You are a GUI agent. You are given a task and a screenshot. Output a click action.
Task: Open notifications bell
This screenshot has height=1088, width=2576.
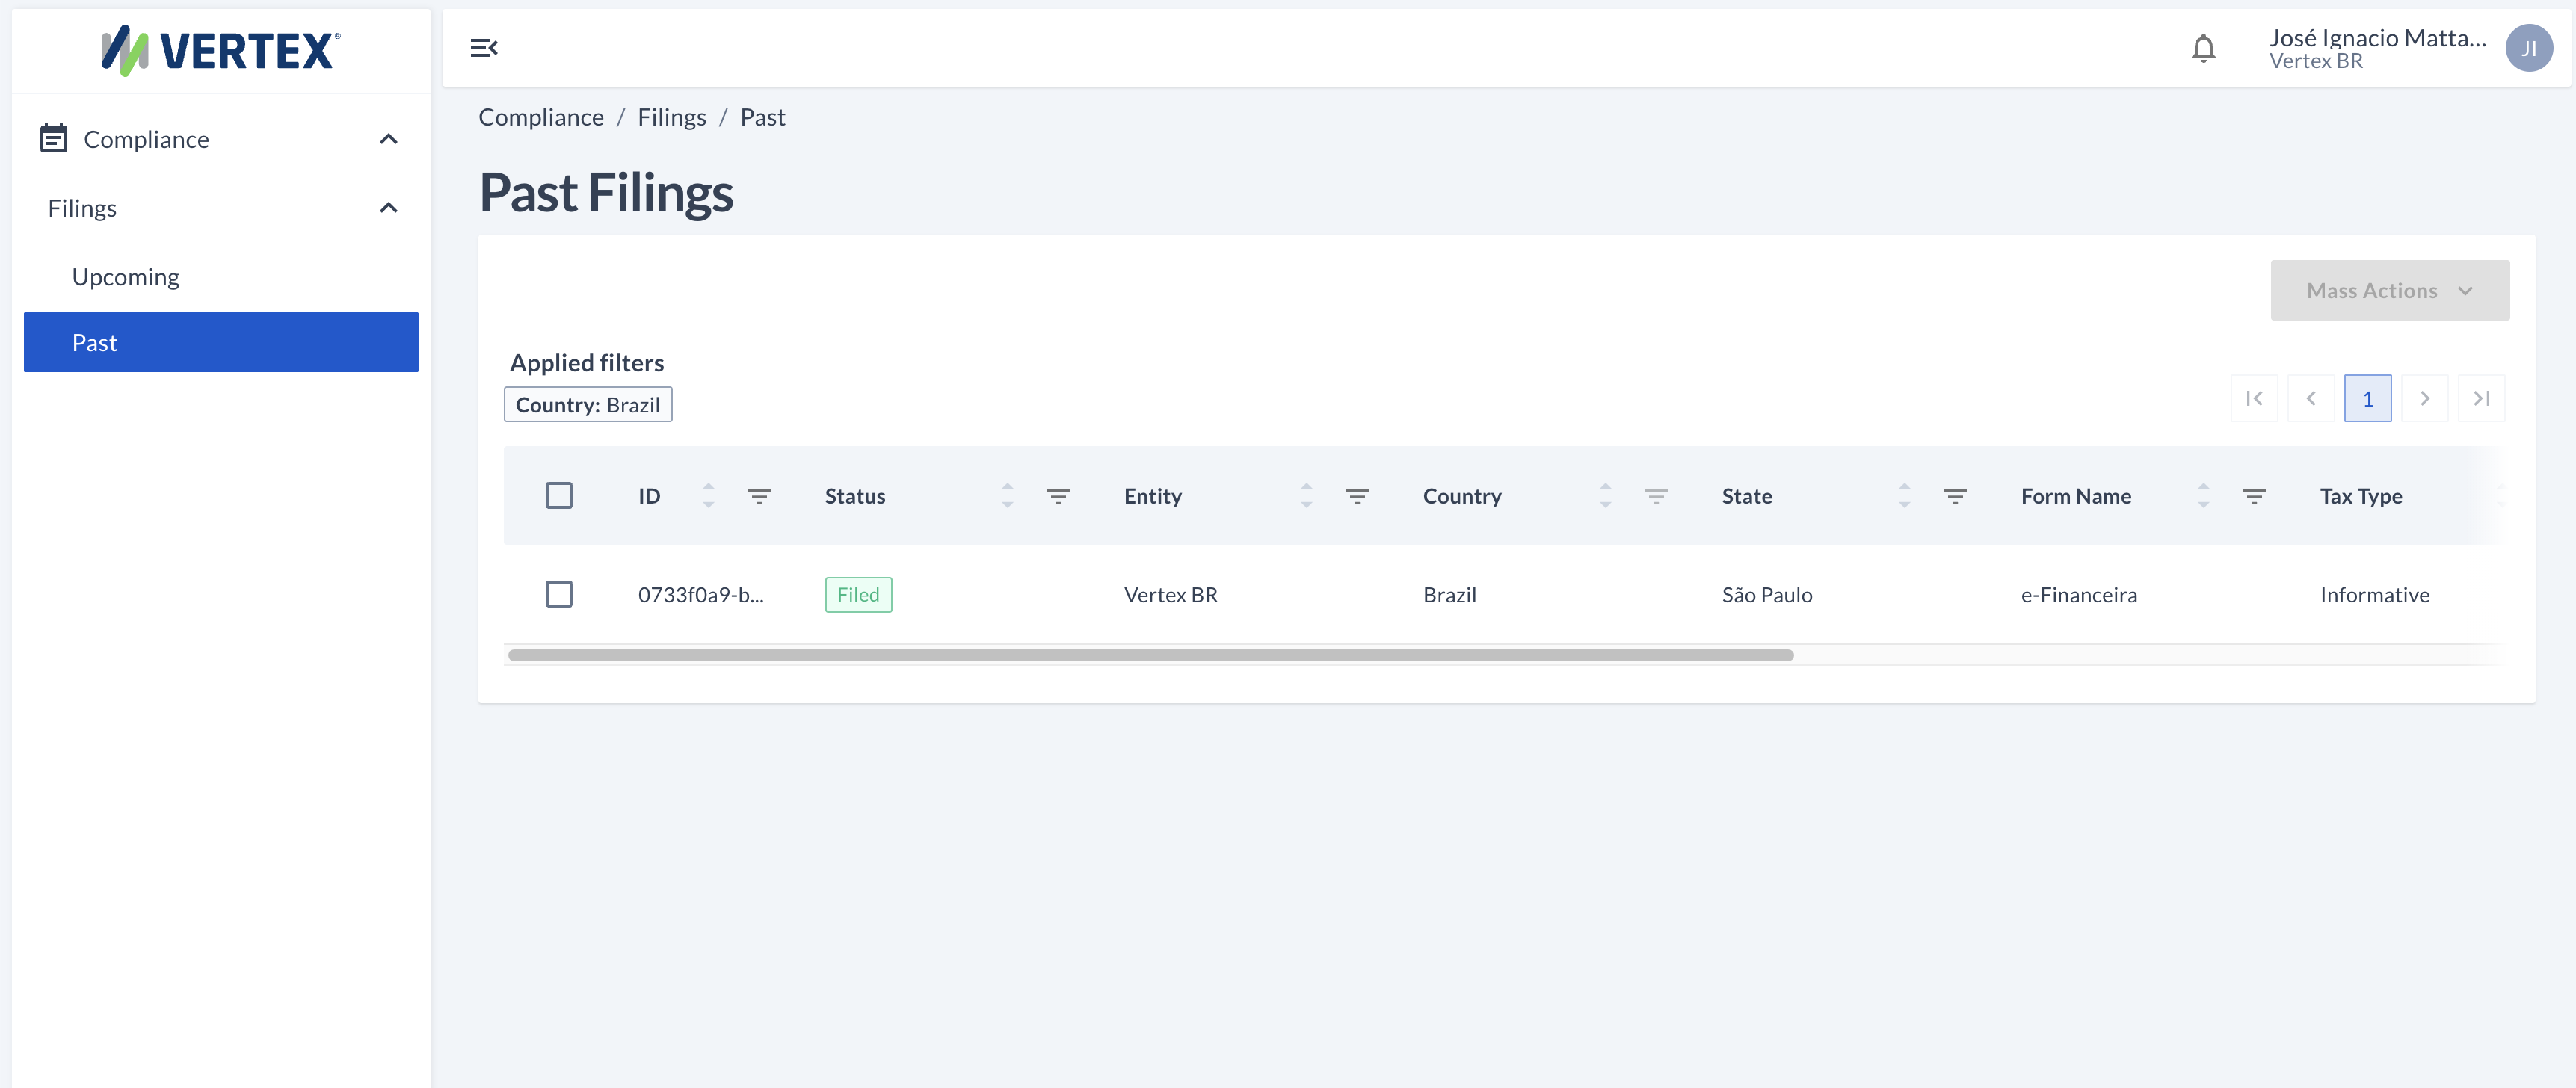point(2203,48)
